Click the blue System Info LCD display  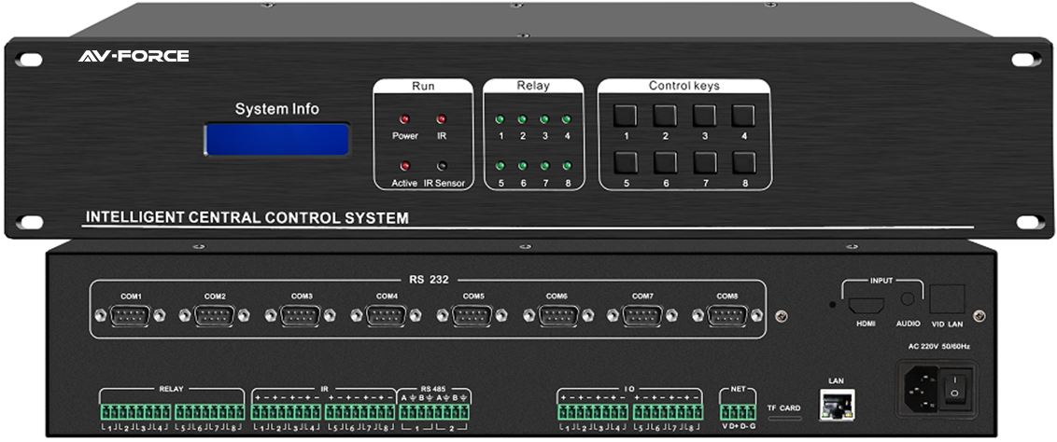pyautogui.click(x=277, y=139)
